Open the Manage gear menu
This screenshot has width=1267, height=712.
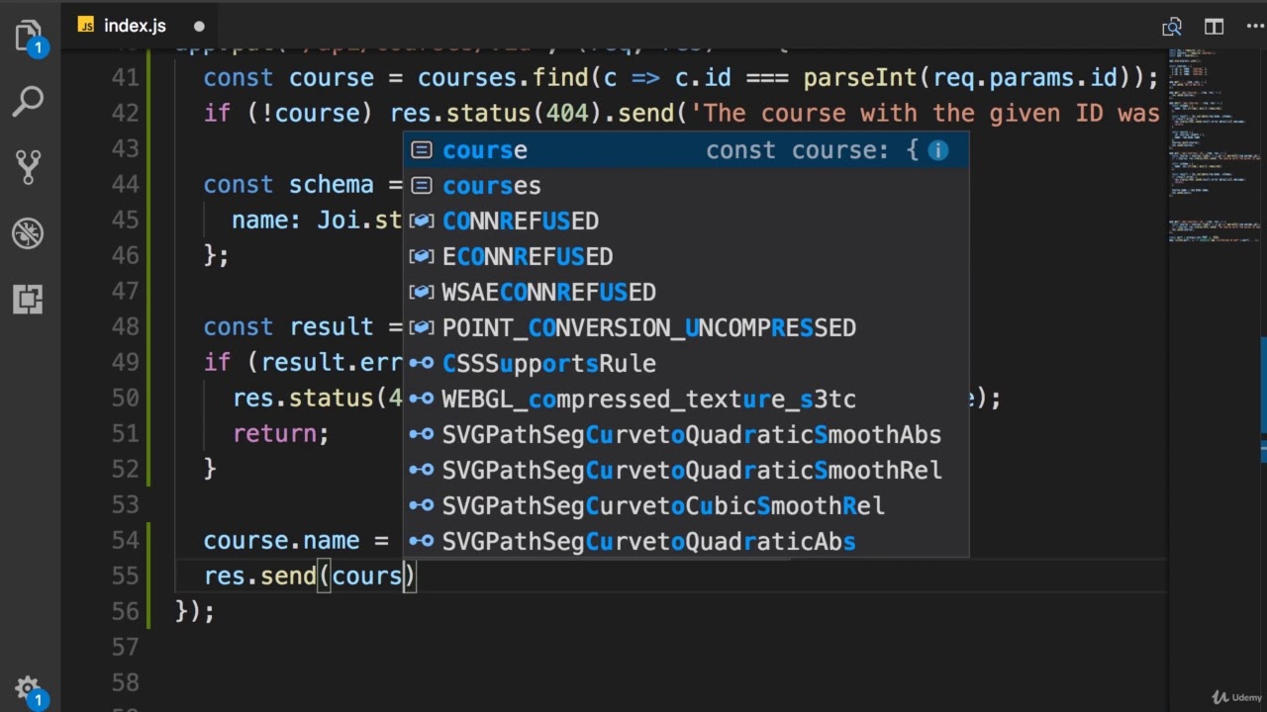coord(28,689)
